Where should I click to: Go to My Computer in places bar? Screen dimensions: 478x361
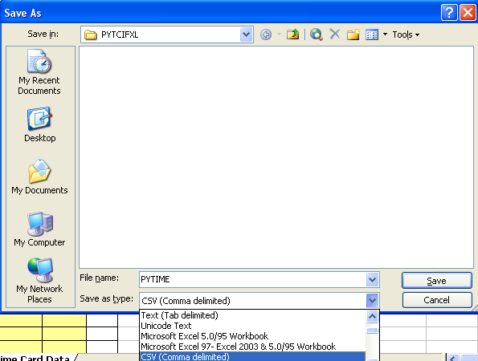39,229
